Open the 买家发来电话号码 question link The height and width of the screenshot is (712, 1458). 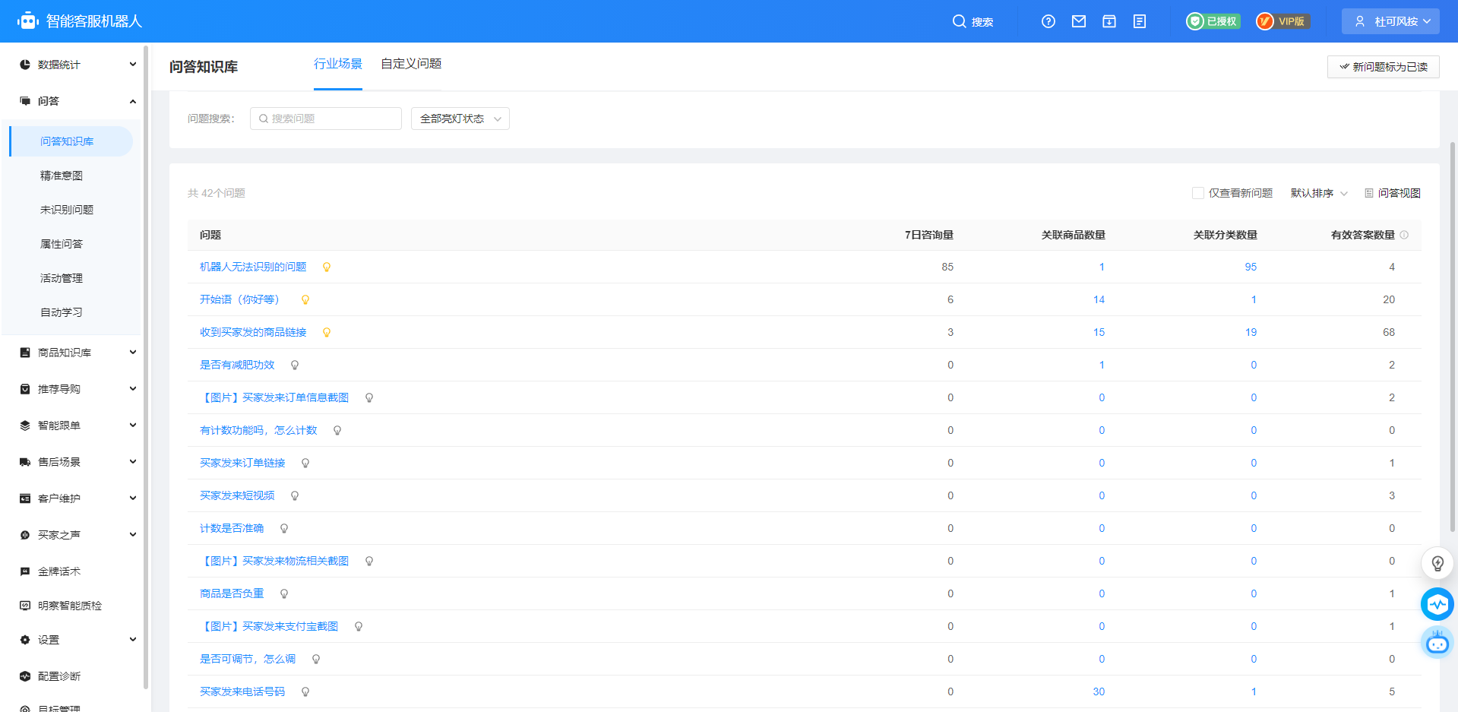point(242,691)
